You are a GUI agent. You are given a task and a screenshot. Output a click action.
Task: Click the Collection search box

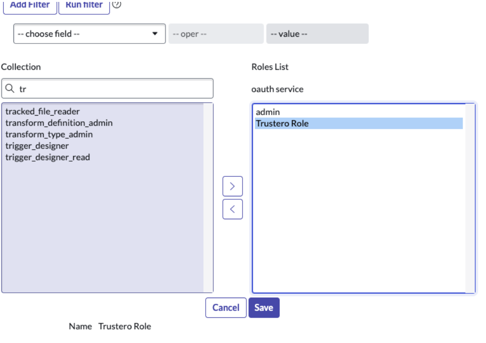112,89
